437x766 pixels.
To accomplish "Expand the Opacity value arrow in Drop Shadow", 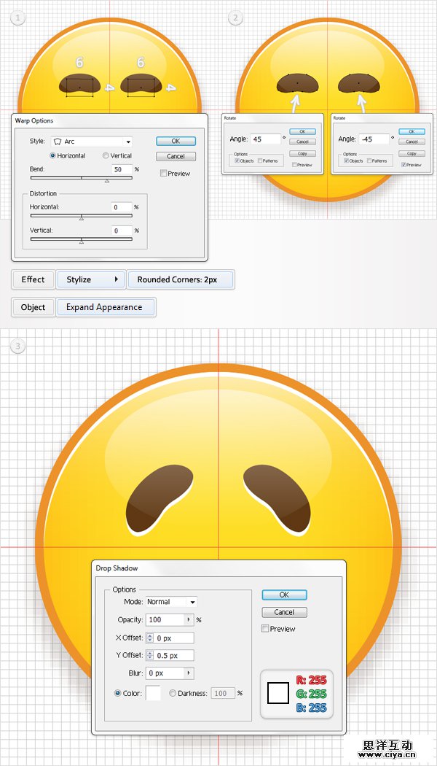I will (189, 619).
